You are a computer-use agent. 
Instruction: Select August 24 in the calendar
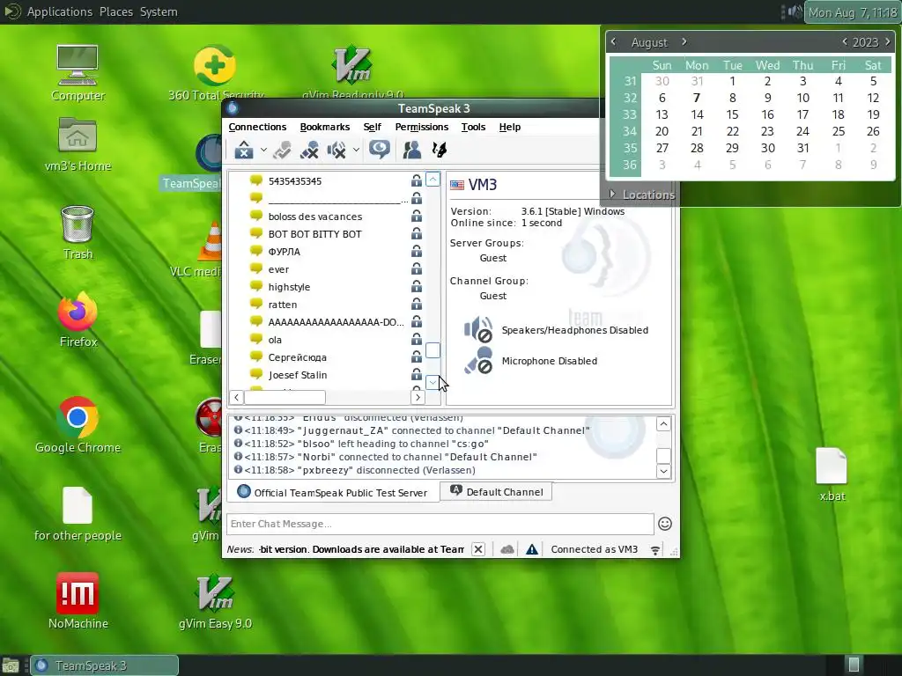803,131
